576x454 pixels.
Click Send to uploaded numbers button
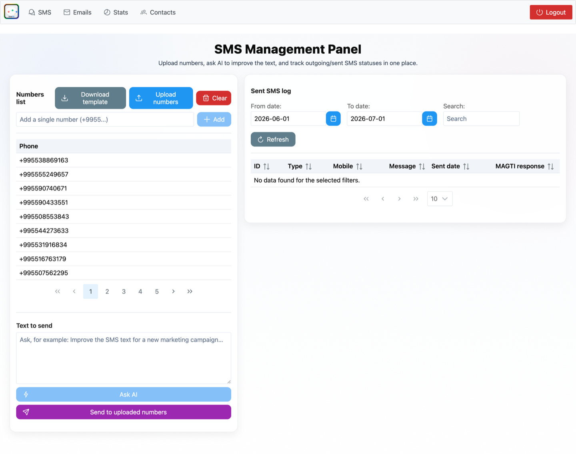124,412
